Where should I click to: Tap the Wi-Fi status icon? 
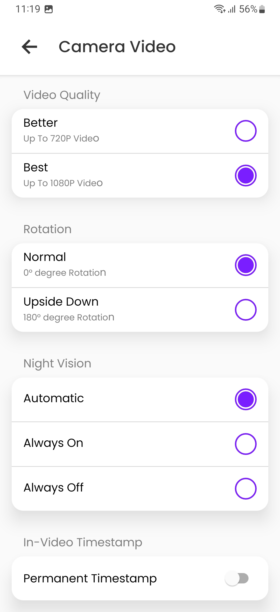(x=220, y=9)
